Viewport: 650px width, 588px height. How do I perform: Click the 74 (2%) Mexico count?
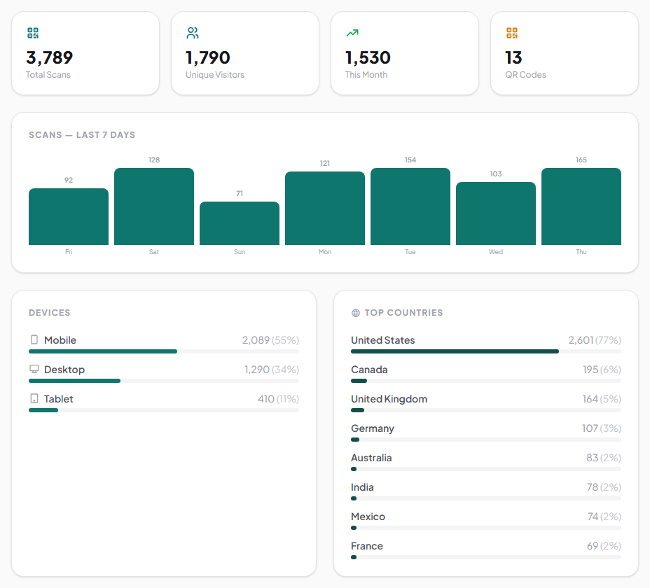(x=604, y=517)
